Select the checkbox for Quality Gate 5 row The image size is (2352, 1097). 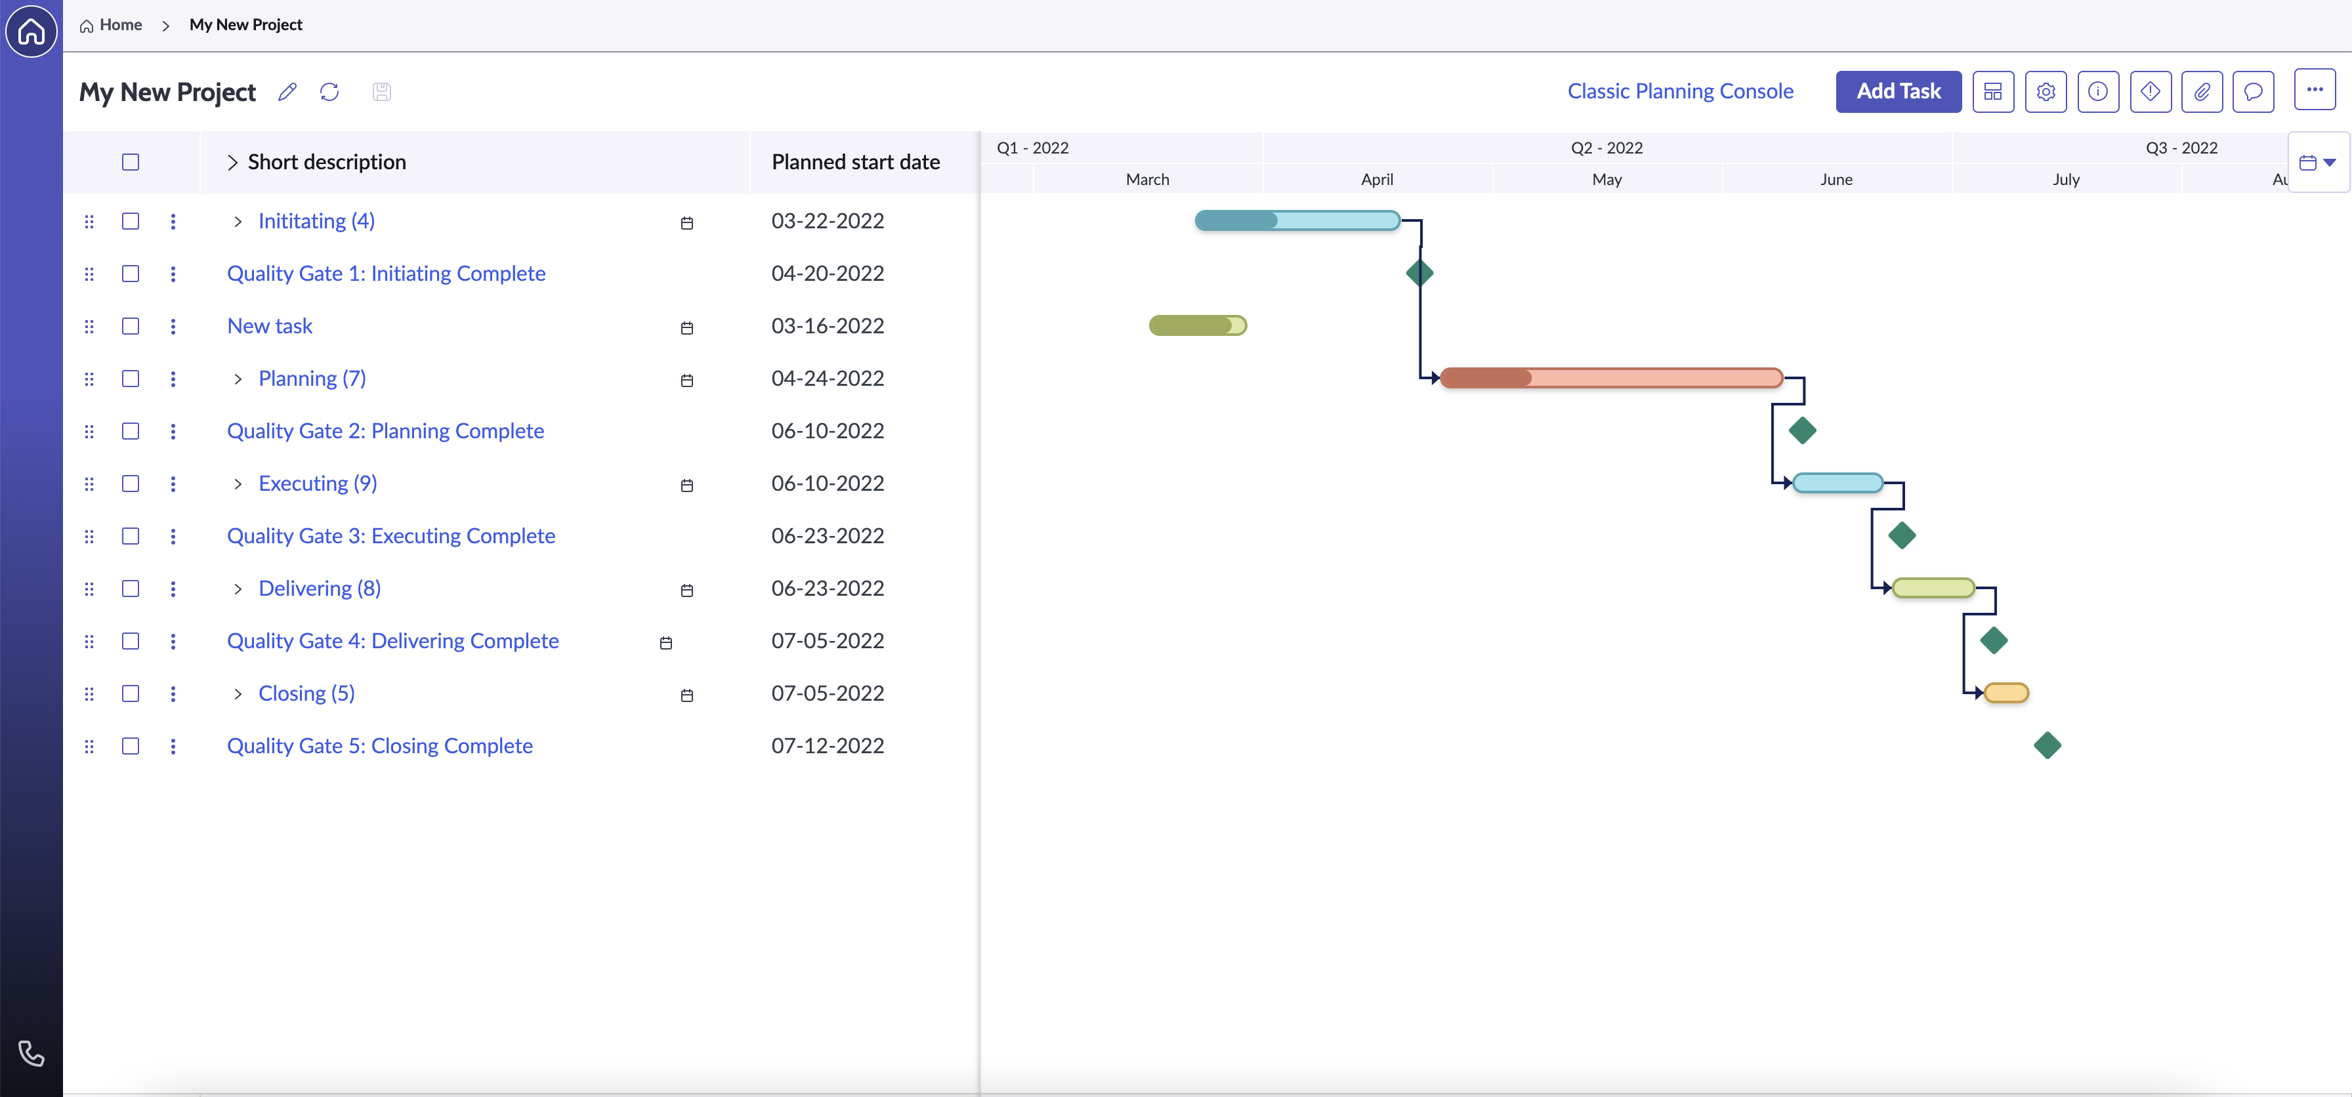[x=131, y=745]
